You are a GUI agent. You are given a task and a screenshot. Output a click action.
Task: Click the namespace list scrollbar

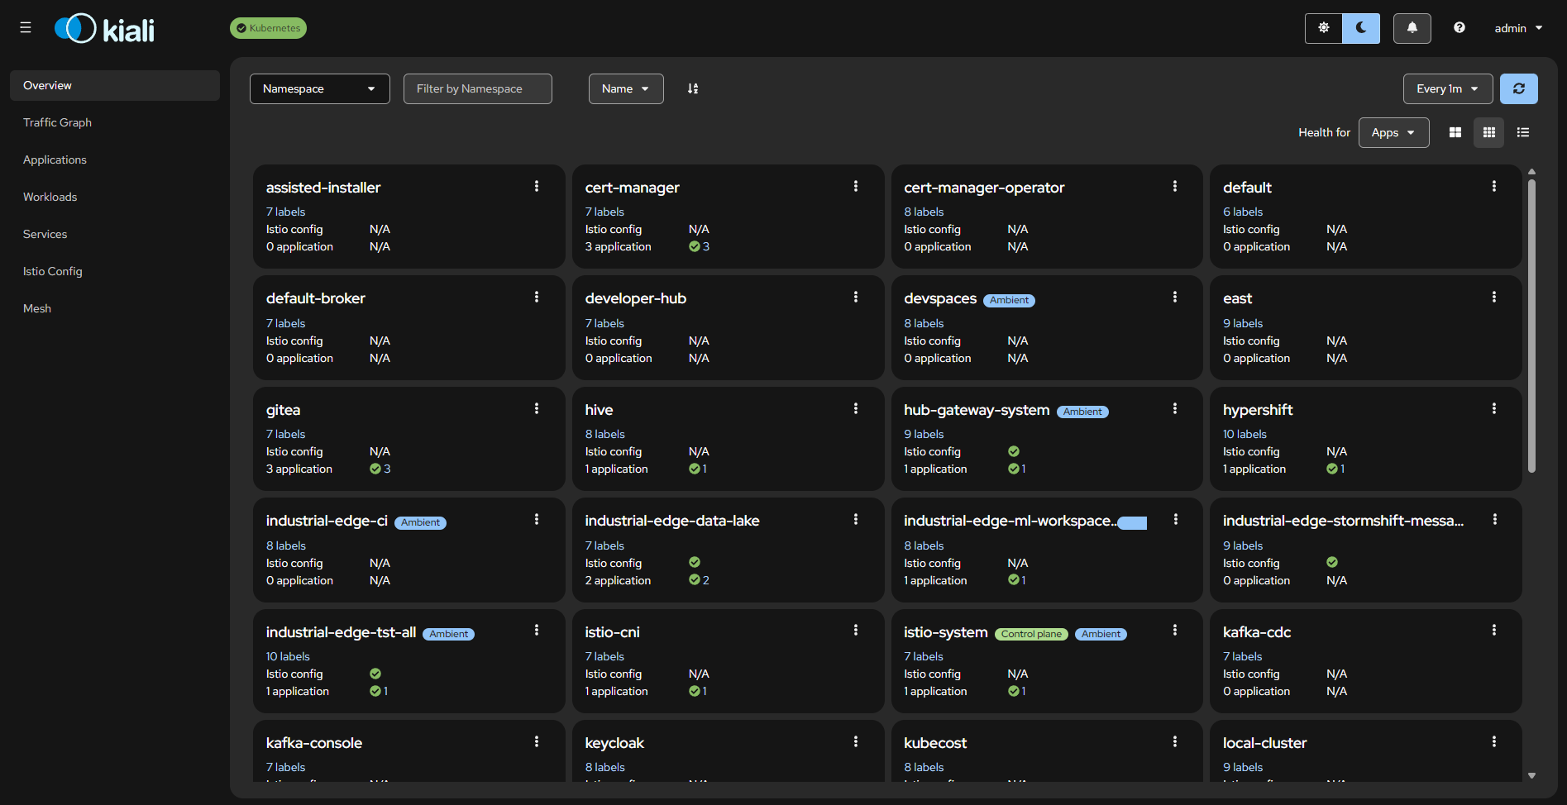(x=1531, y=326)
